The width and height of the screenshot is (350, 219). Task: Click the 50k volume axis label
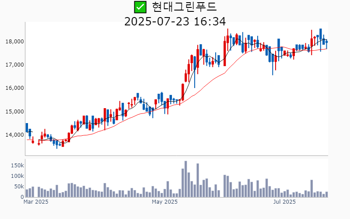click(19, 187)
